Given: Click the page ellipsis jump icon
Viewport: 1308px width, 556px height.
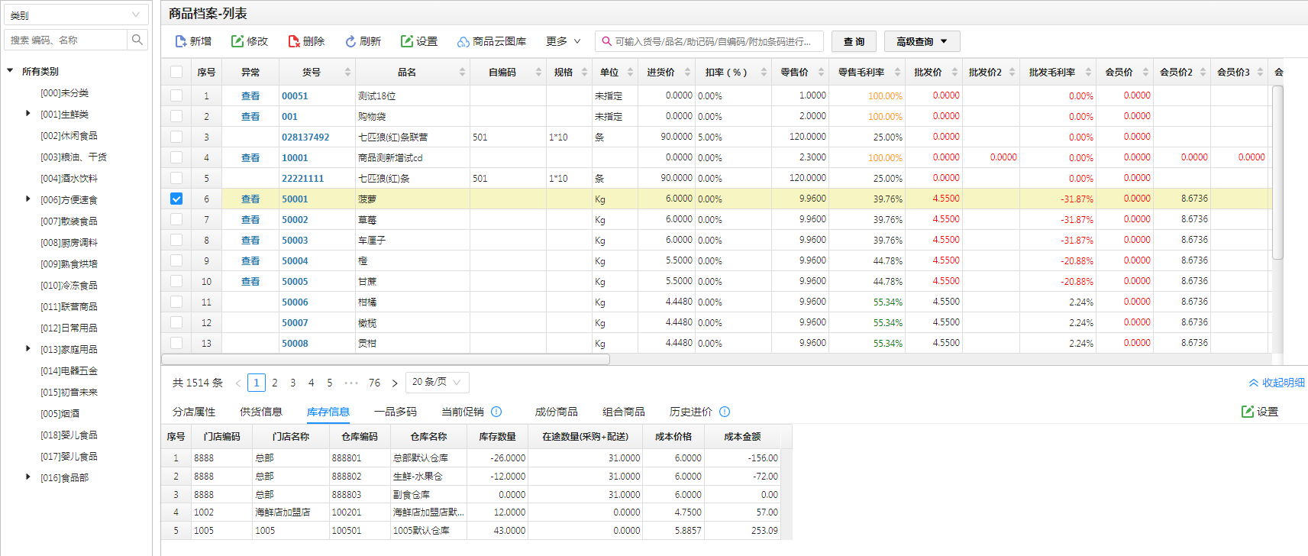Looking at the screenshot, I should pos(351,383).
